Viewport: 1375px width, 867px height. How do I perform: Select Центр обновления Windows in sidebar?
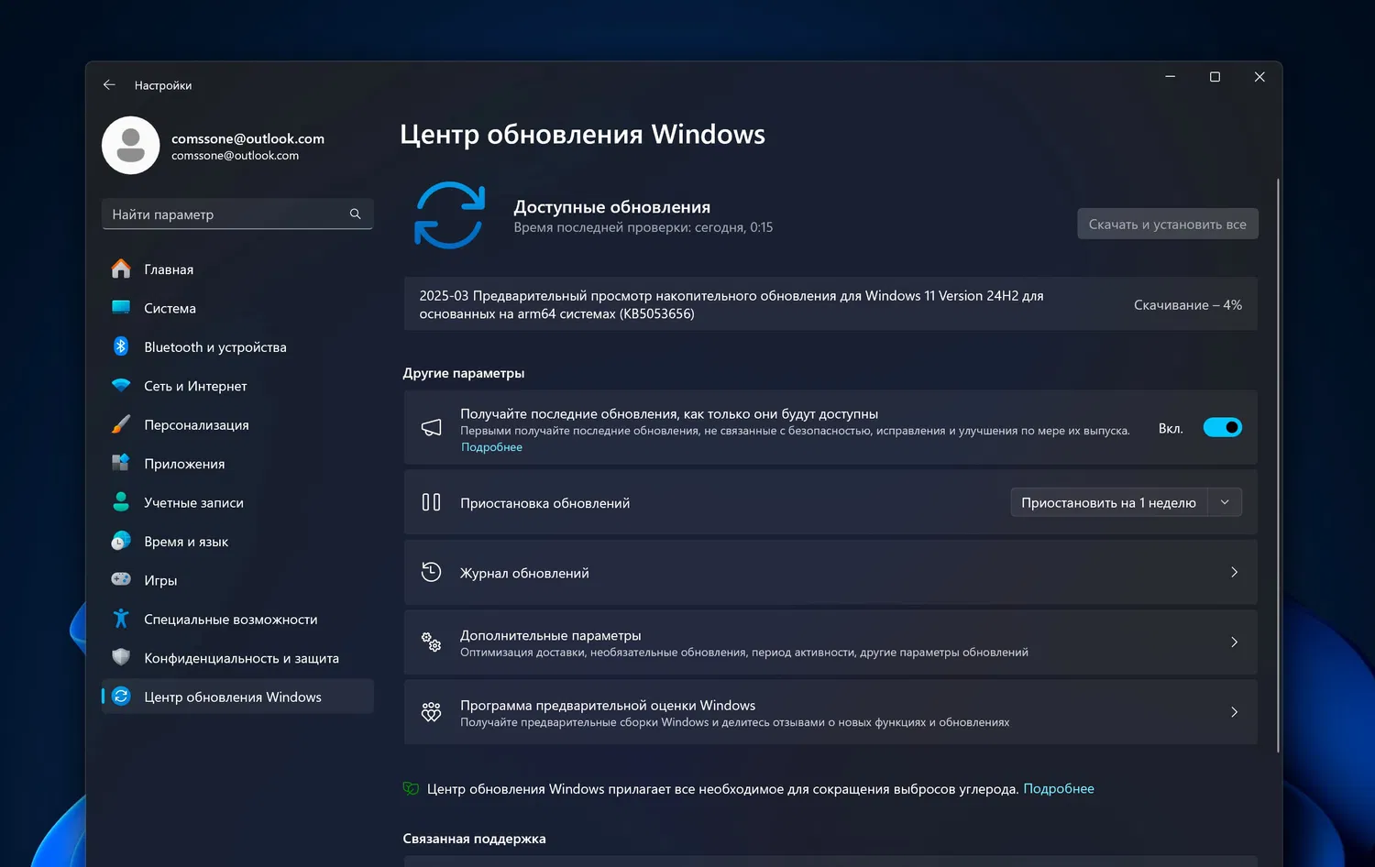click(237, 697)
